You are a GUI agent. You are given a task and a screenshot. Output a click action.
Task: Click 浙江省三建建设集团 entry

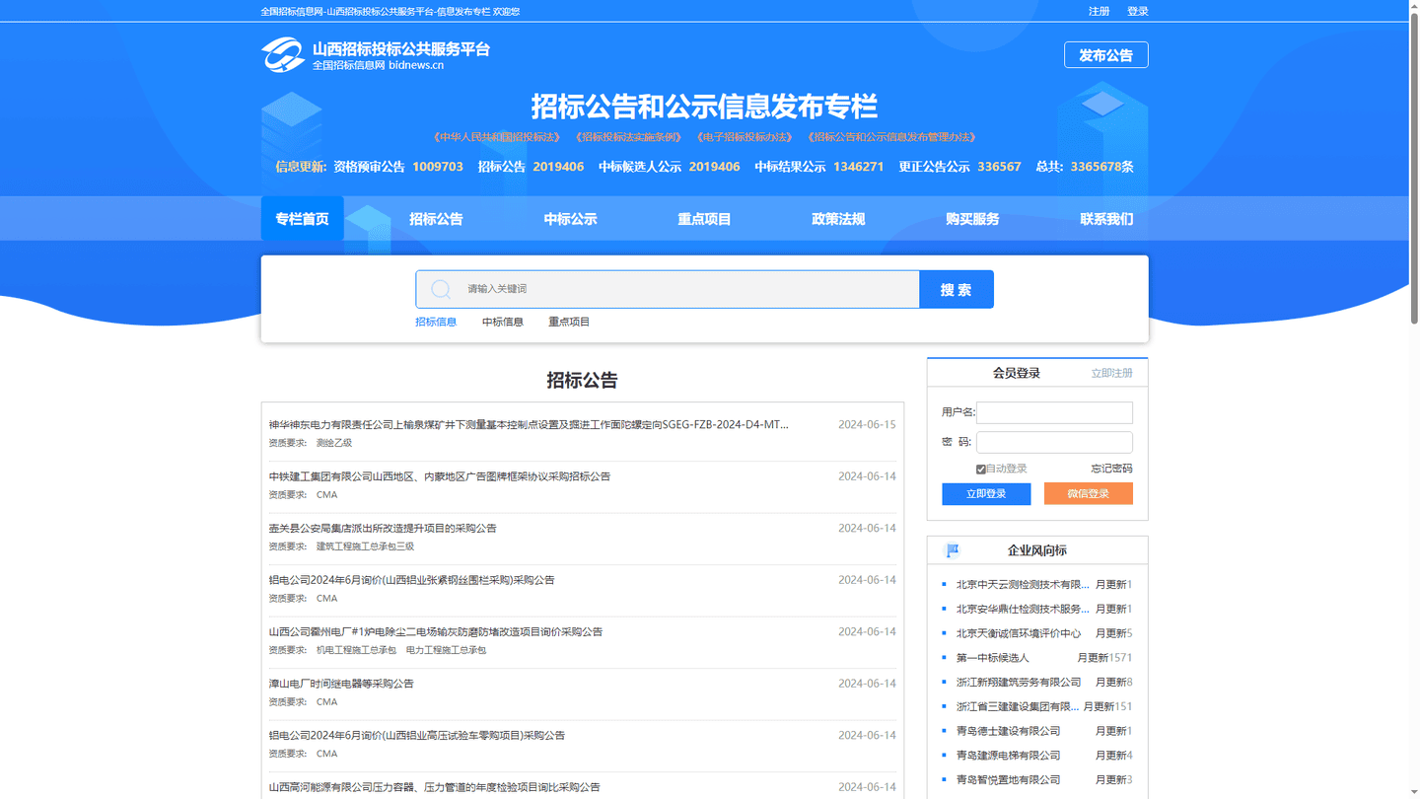1017,707
